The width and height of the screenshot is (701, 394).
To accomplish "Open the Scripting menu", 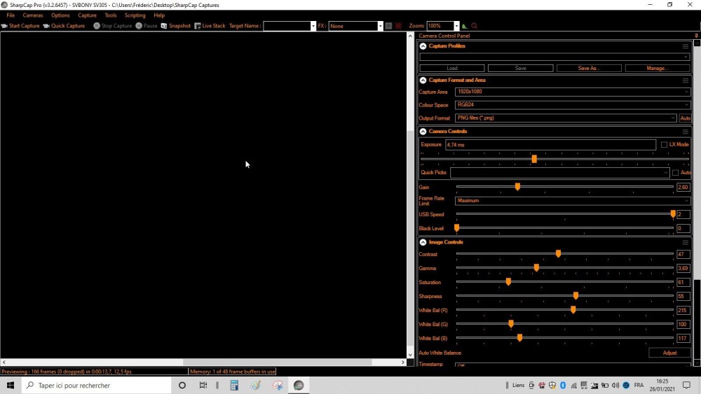I will click(135, 15).
